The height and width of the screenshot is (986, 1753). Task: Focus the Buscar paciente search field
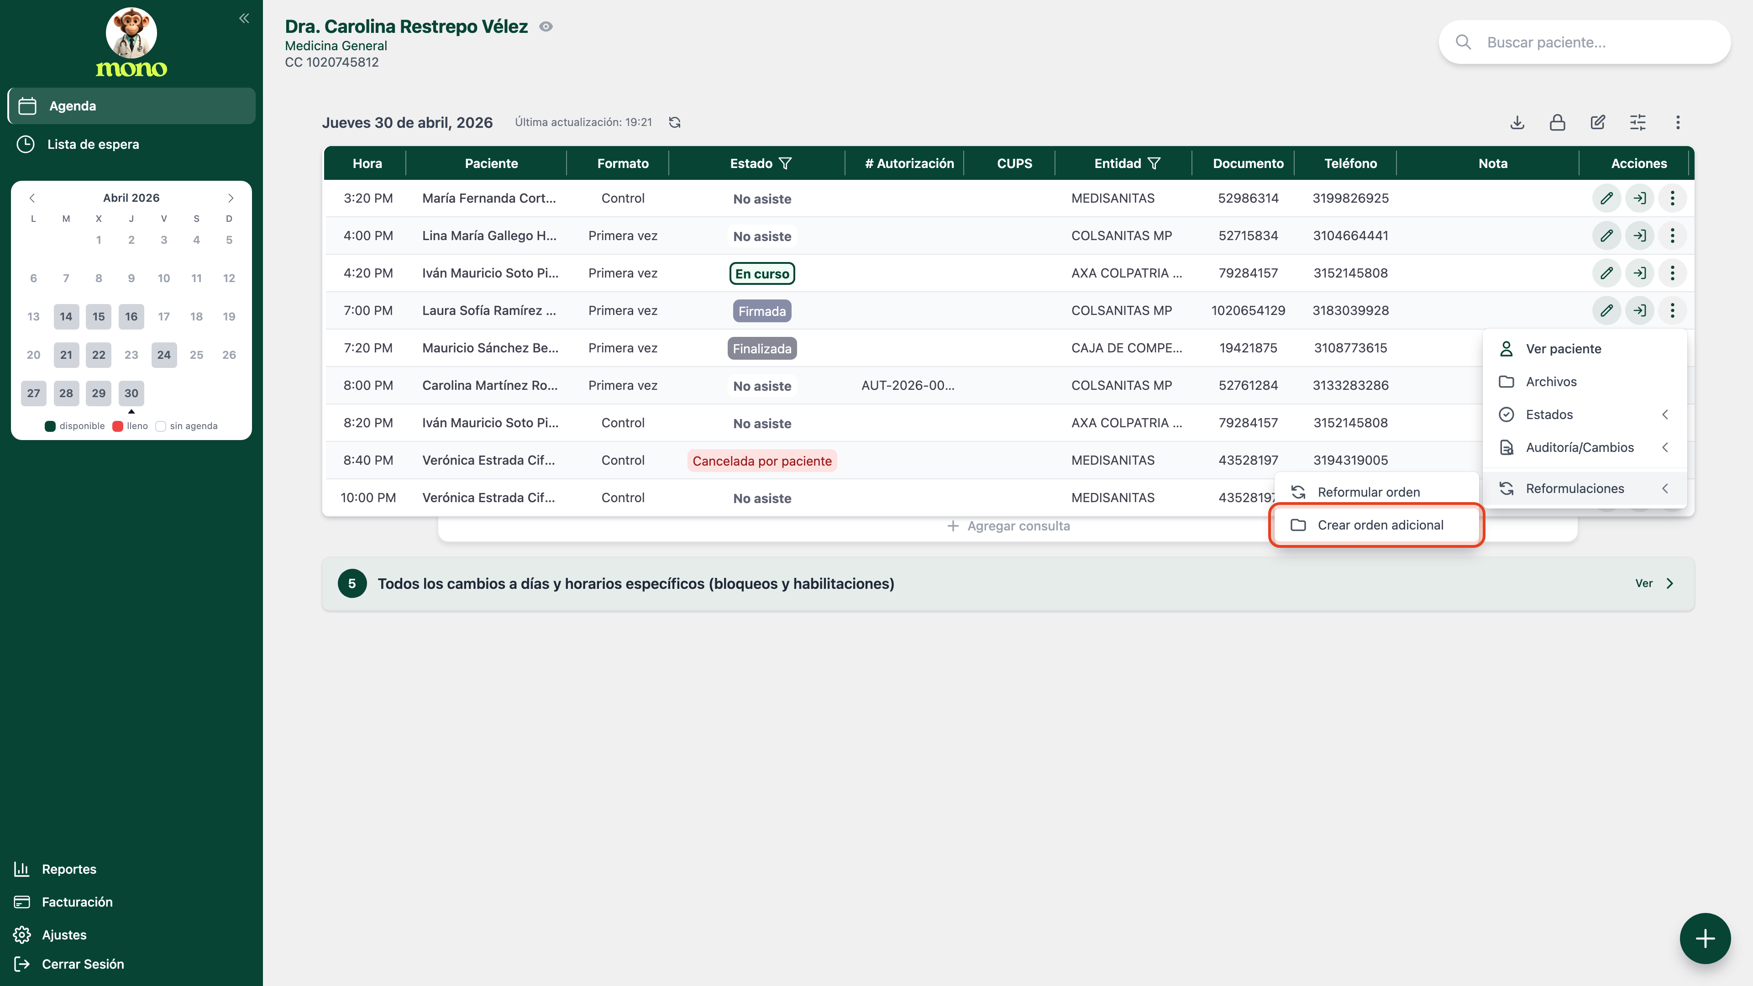[1585, 42]
